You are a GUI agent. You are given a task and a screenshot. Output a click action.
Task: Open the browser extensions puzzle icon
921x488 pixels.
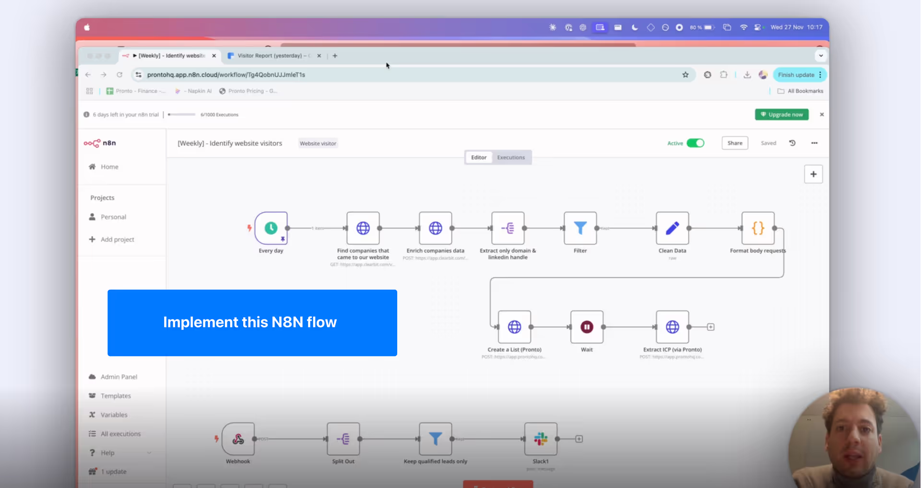724,75
